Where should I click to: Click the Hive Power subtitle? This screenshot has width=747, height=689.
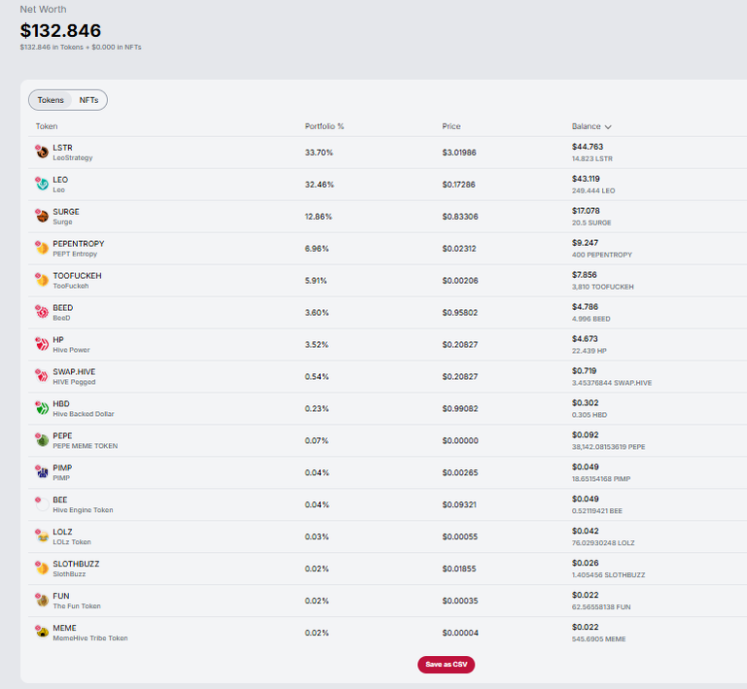click(x=71, y=350)
